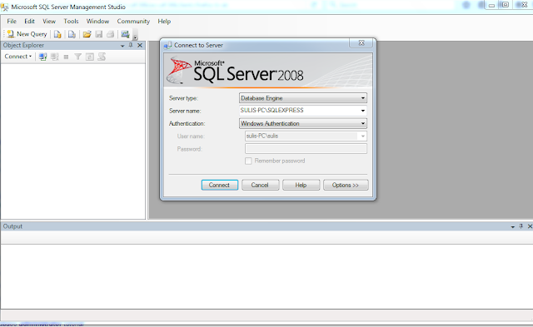Toggle Output panel auto-hide pin
This screenshot has height=327, width=533.
(x=521, y=226)
